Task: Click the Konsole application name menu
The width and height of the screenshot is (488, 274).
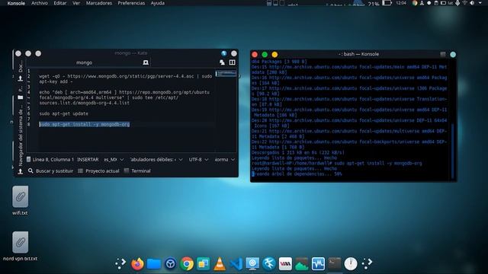Action: click(x=16, y=3)
